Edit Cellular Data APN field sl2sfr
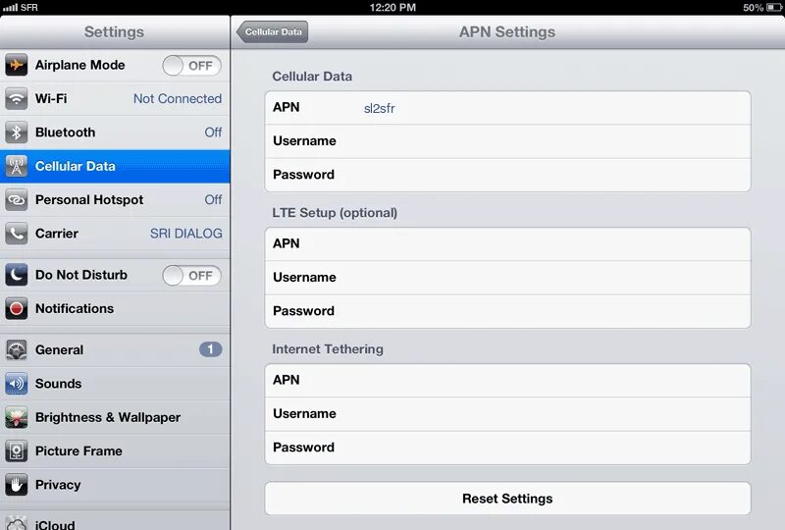Viewport: 785px width, 530px height. pos(507,108)
